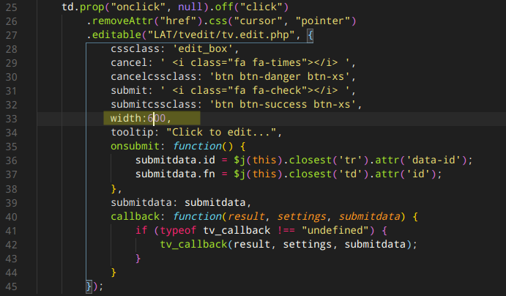Click the 'cancelcssclass' property name
The width and height of the screenshot is (506, 296).
click(154, 76)
